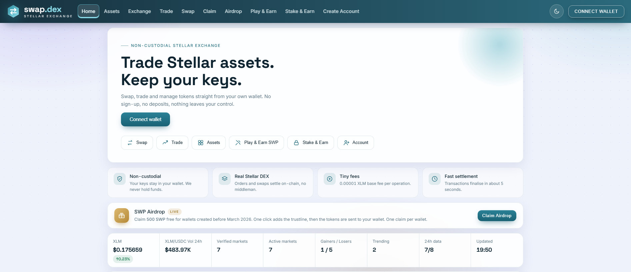Click the Updated time 19:50
This screenshot has width=631, height=272.
pyautogui.click(x=484, y=250)
